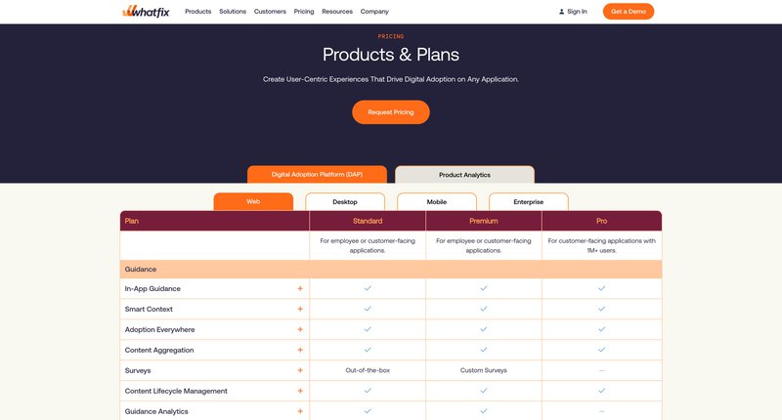Click the Guidance Analytics row label
Viewport: 782px width, 420px height.
(x=156, y=411)
